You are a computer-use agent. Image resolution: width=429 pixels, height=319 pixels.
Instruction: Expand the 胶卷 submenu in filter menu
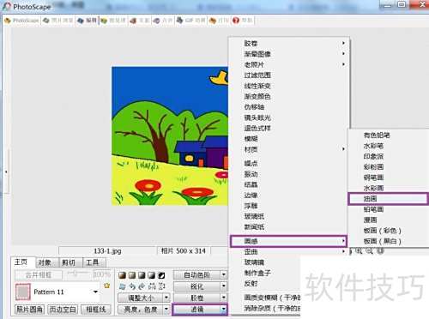tap(343, 43)
